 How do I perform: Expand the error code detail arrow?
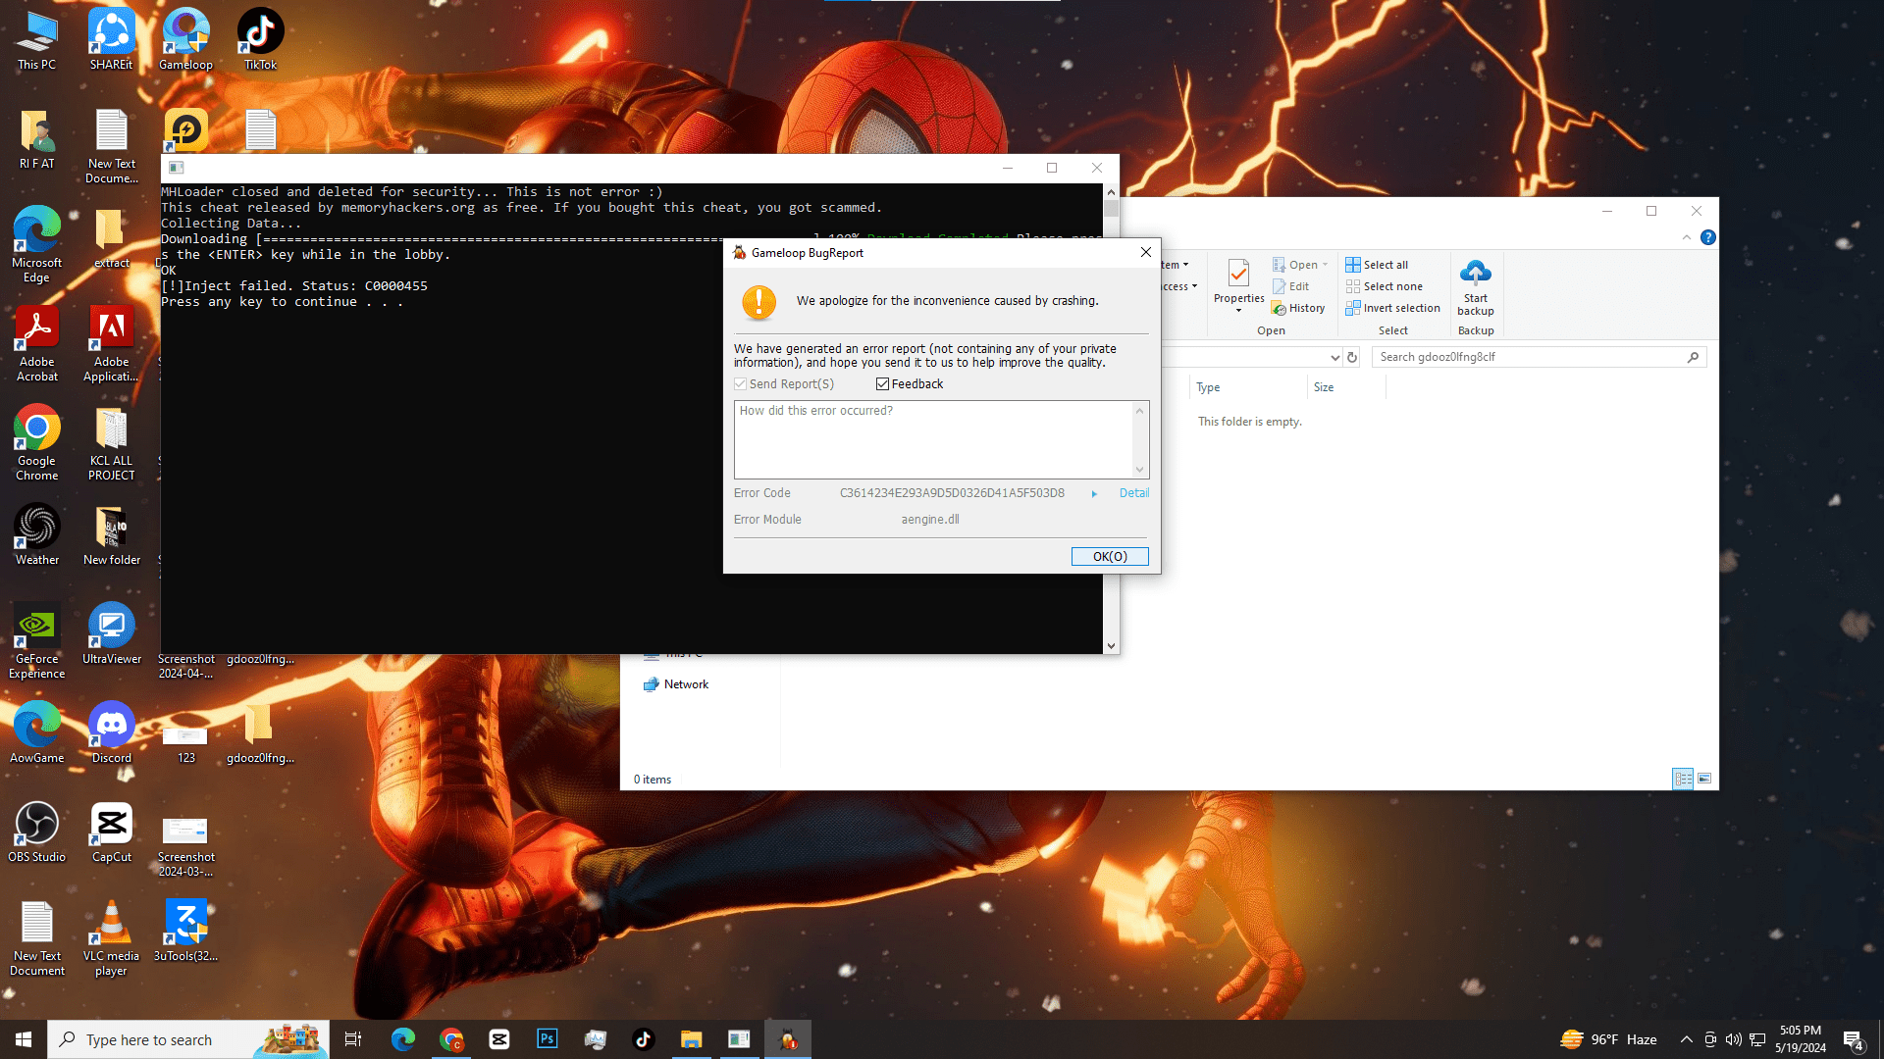point(1094,494)
